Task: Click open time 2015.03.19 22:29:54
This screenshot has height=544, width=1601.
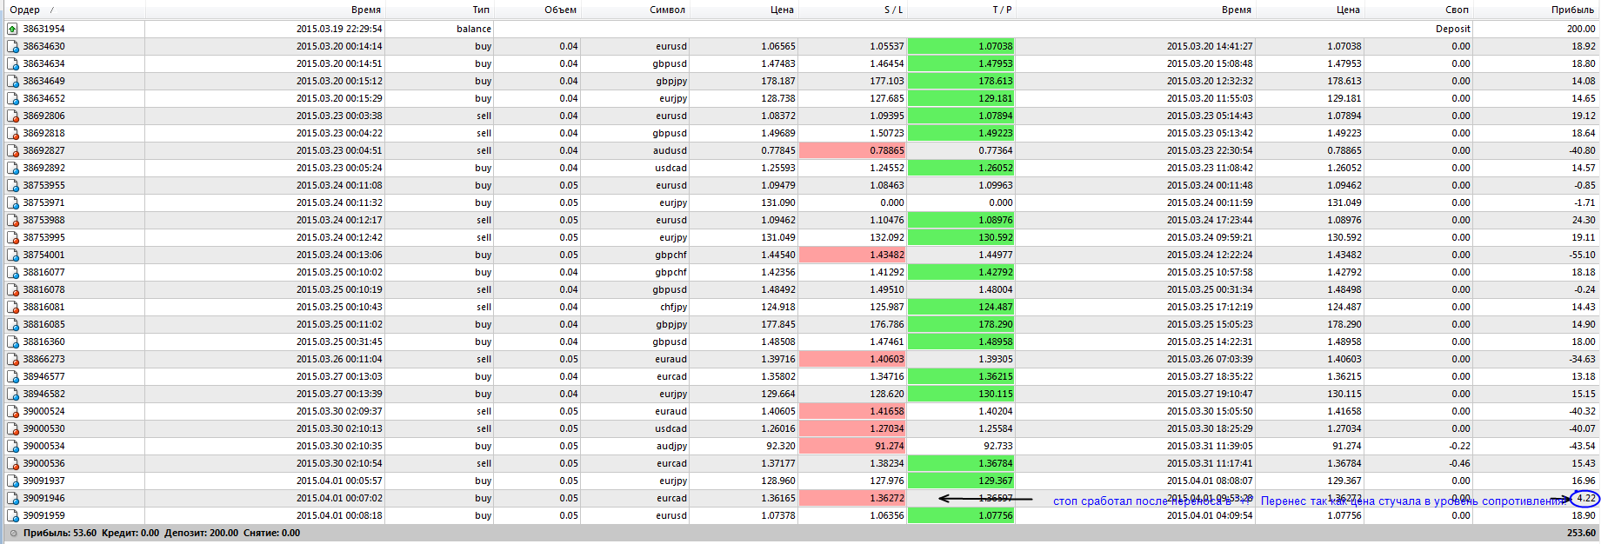Action: pyautogui.click(x=339, y=29)
